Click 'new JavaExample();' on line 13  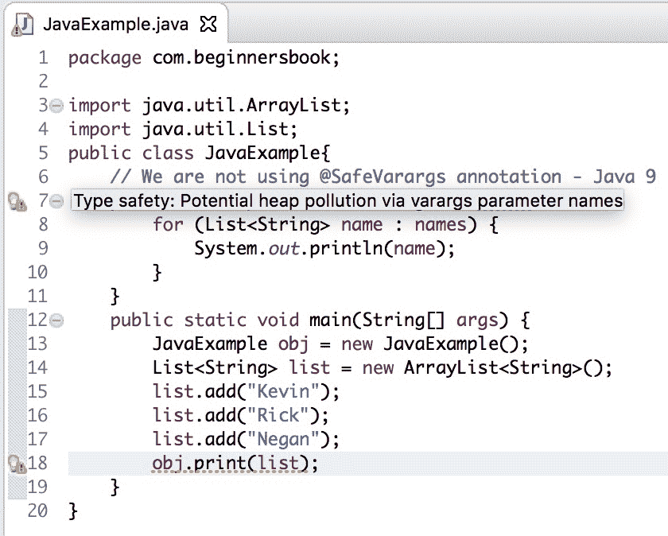pyautogui.click(x=435, y=344)
